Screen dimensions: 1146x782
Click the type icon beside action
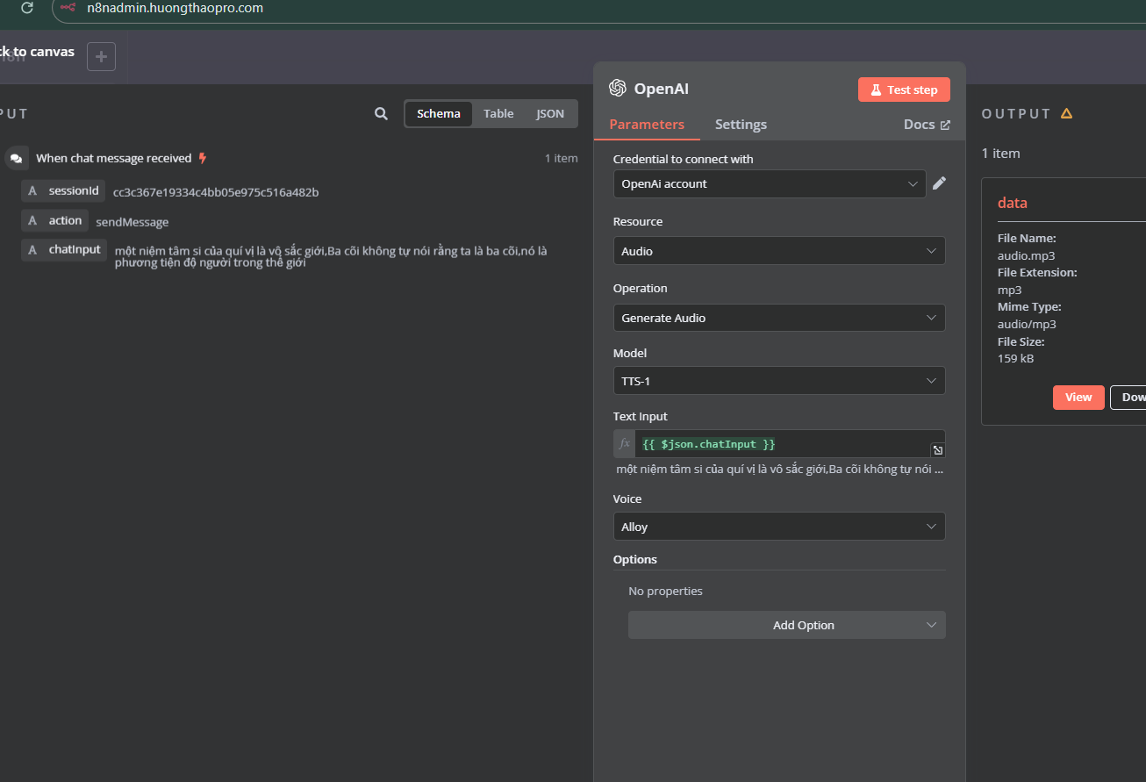(x=32, y=221)
